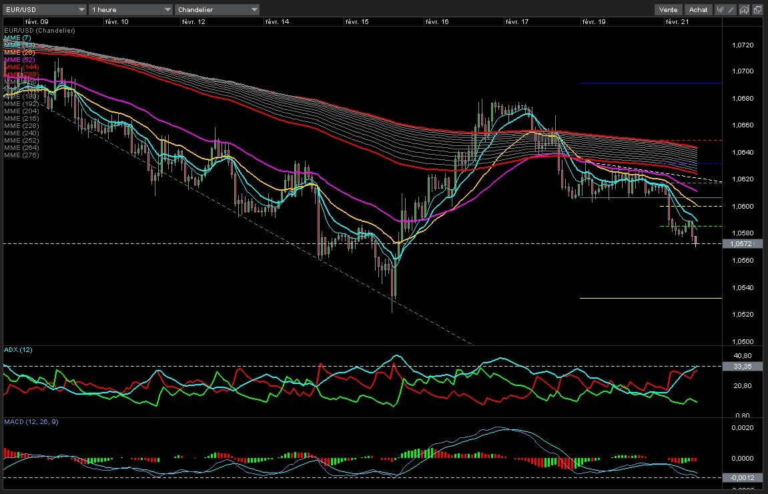The image size is (768, 494).
Task: Click the févr. 09 date label
Action: click(x=37, y=21)
